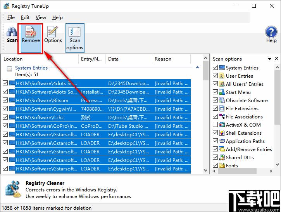The height and width of the screenshot is (212, 281).
Task: Click the row icon for HKLM\Software\GoPro entry
Action: (x=12, y=126)
